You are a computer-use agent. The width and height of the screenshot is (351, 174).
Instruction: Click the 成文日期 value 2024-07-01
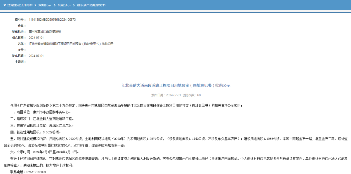[x=36, y=38]
